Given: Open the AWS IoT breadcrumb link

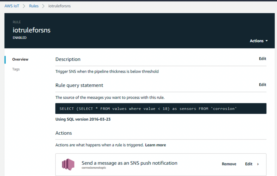Looking at the screenshot, I should point(12,6).
